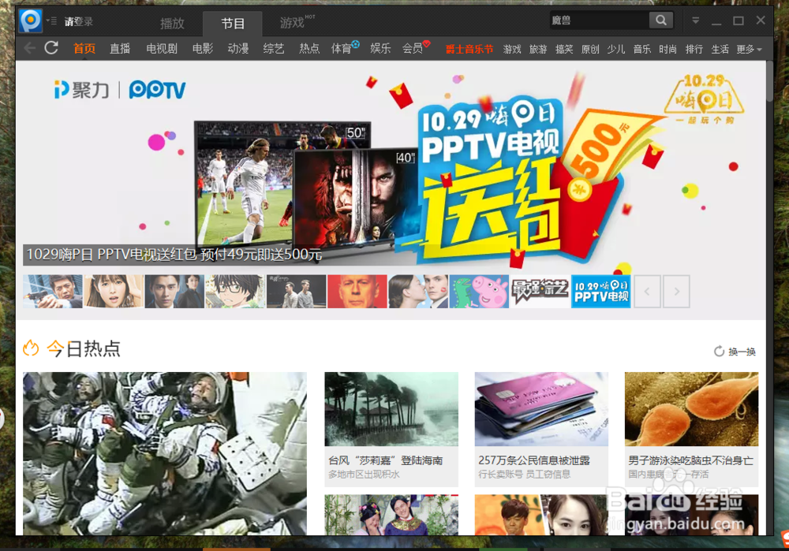789x551 pixels.
Task: Open the 音乐 channel link
Action: point(642,50)
